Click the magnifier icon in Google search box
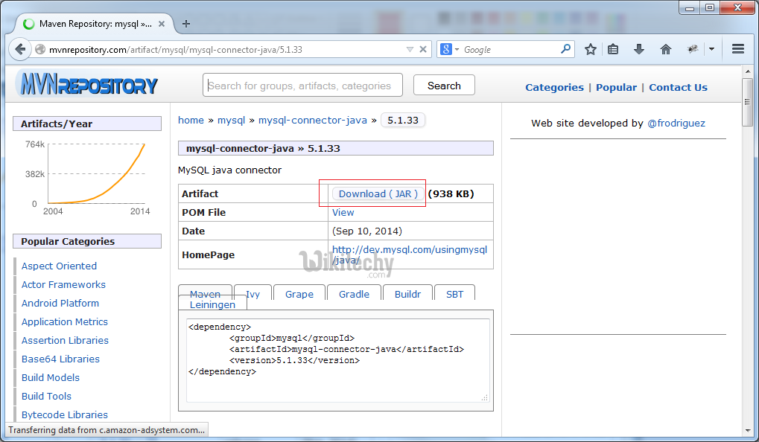This screenshot has height=442, width=759. coord(566,50)
